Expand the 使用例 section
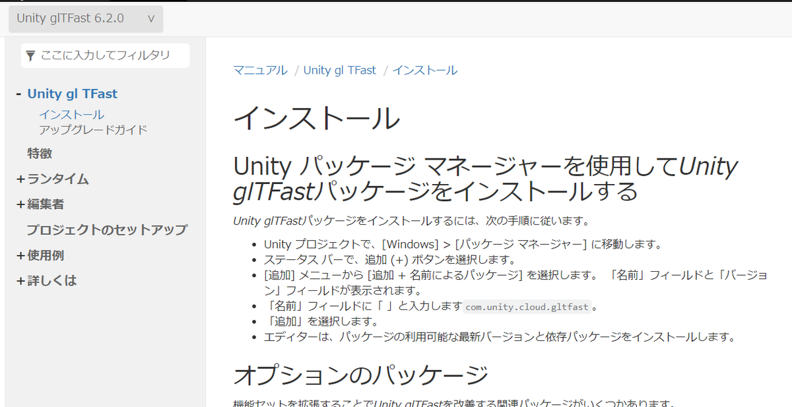Screen dimensions: 792x407 coord(20,255)
